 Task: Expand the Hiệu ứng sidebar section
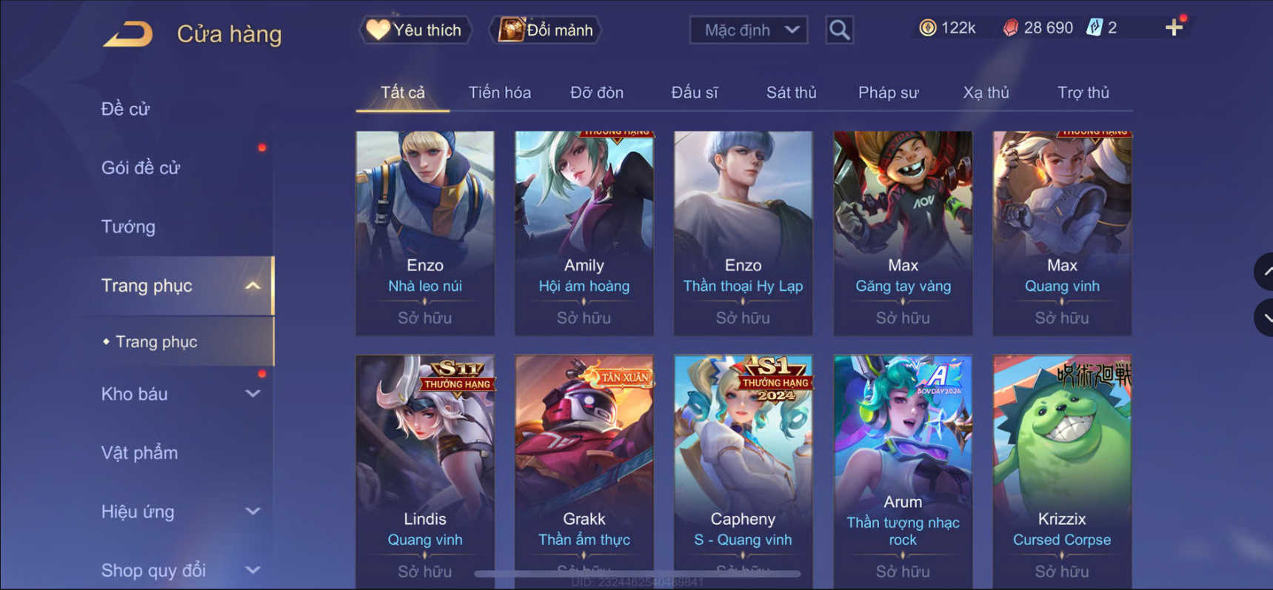pyautogui.click(x=253, y=512)
